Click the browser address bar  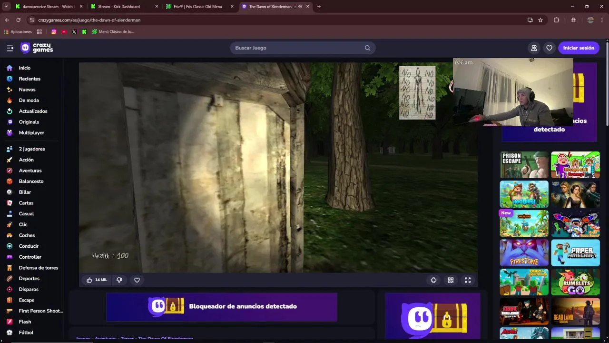[276, 20]
